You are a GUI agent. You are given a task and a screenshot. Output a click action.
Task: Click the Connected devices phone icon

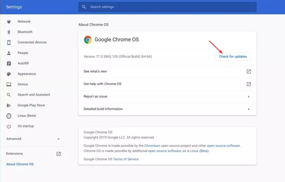coord(9,42)
